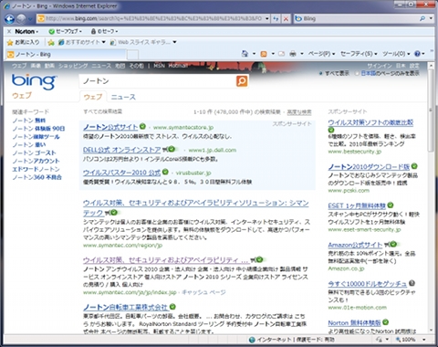Click the Home icon in the command bar
This screenshot has height=347, width=438.
click(x=245, y=54)
